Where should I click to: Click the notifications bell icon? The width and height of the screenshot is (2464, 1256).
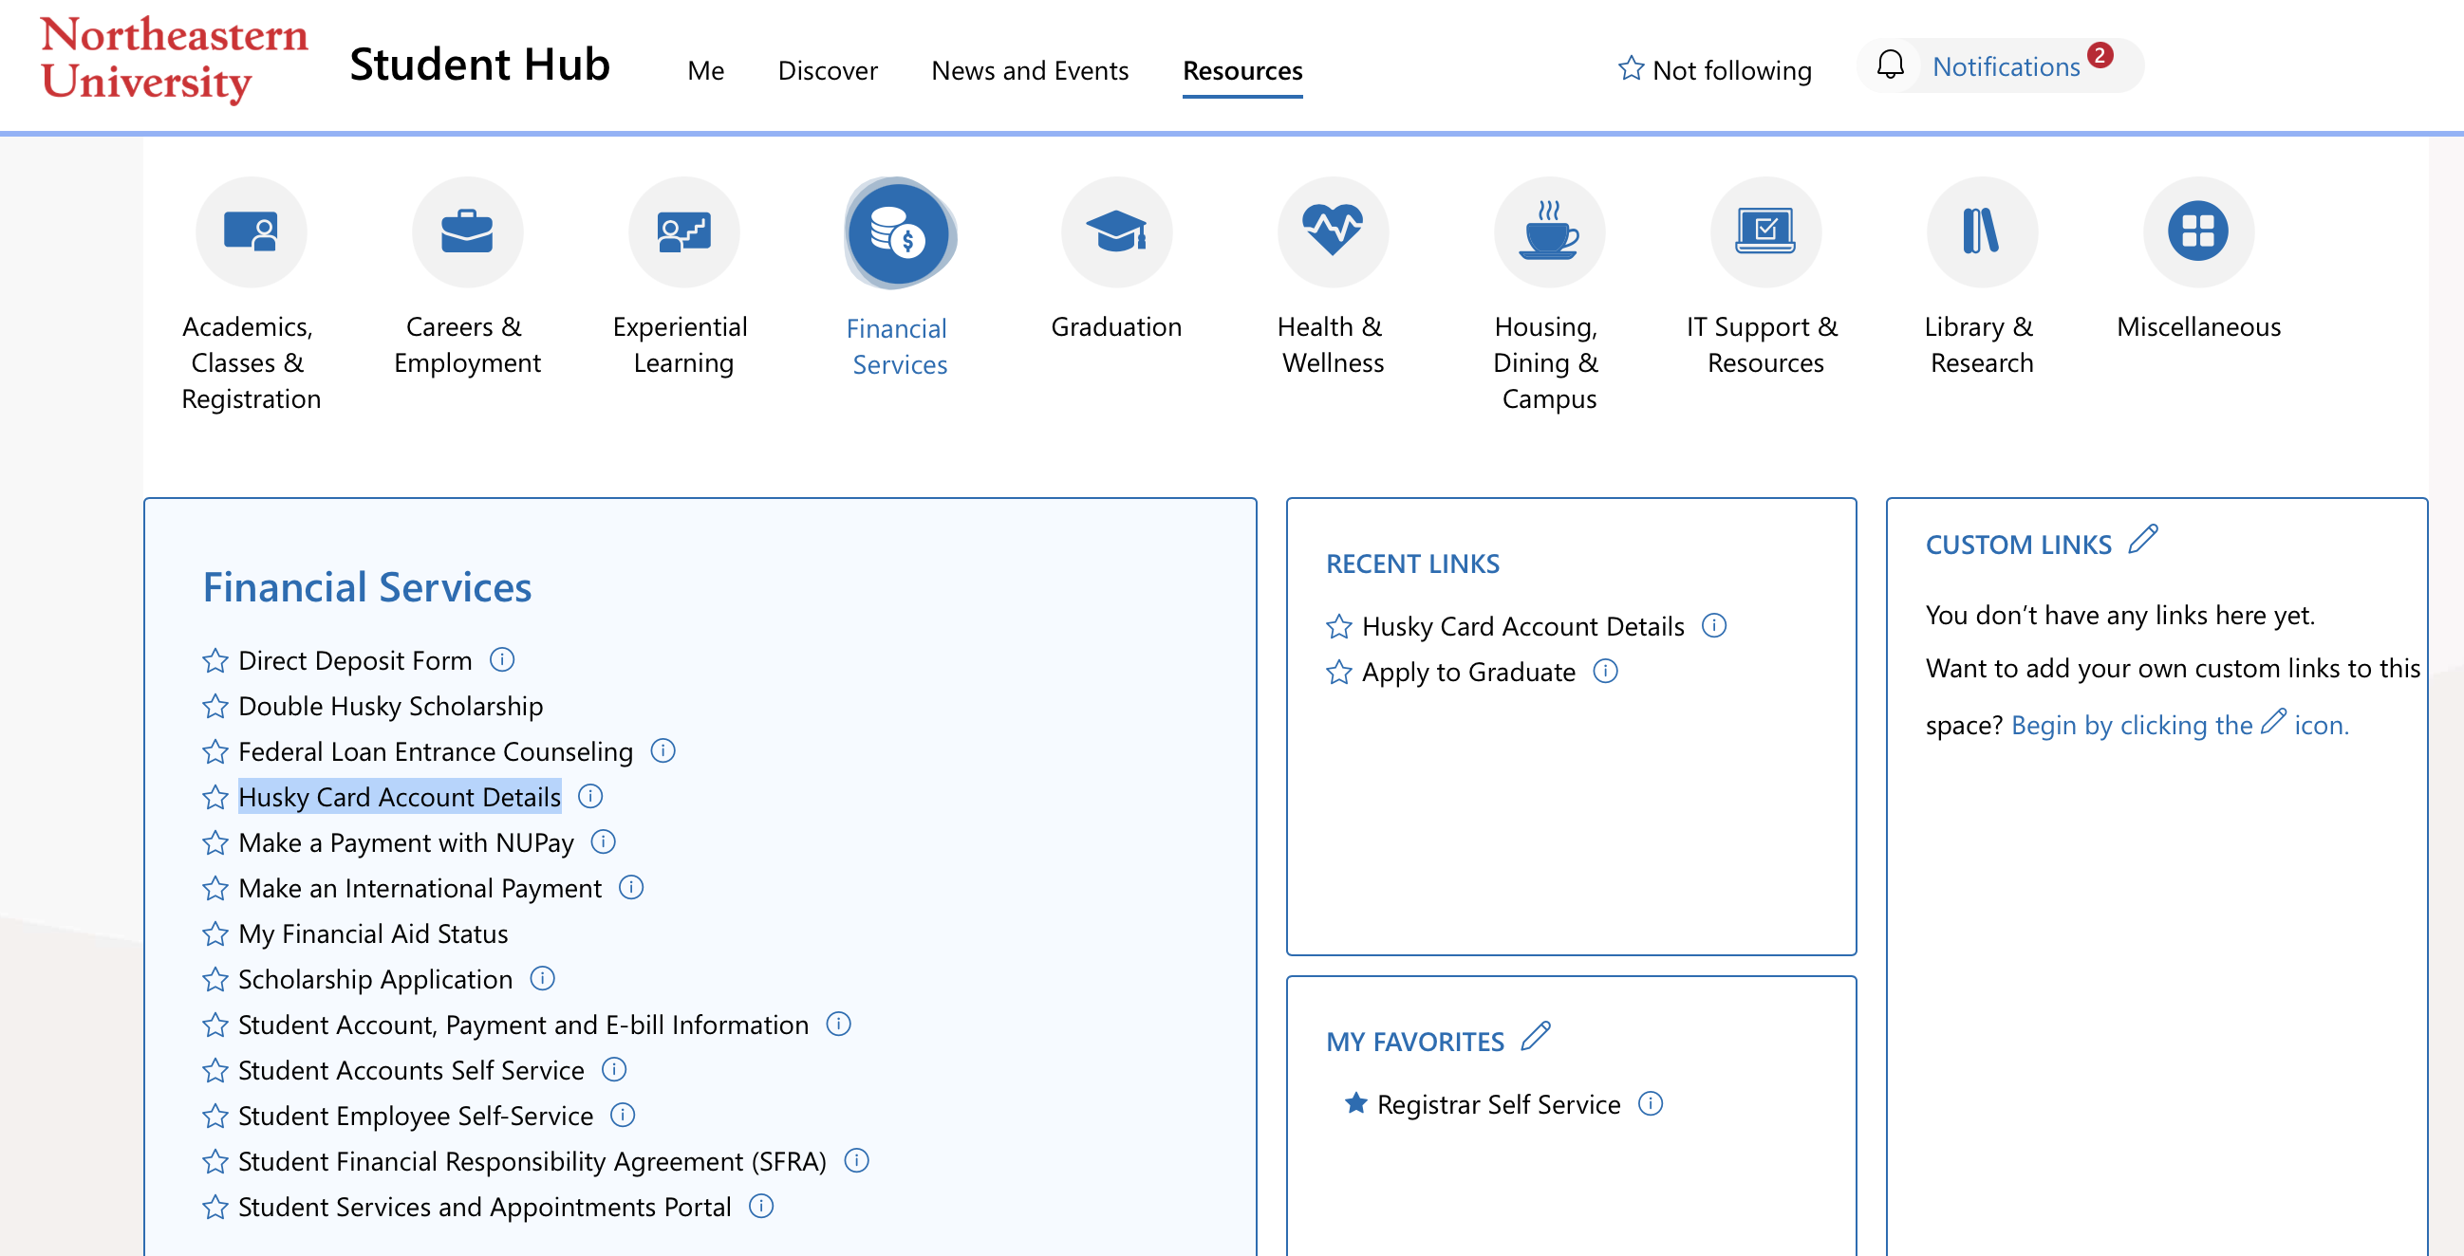point(1889,65)
